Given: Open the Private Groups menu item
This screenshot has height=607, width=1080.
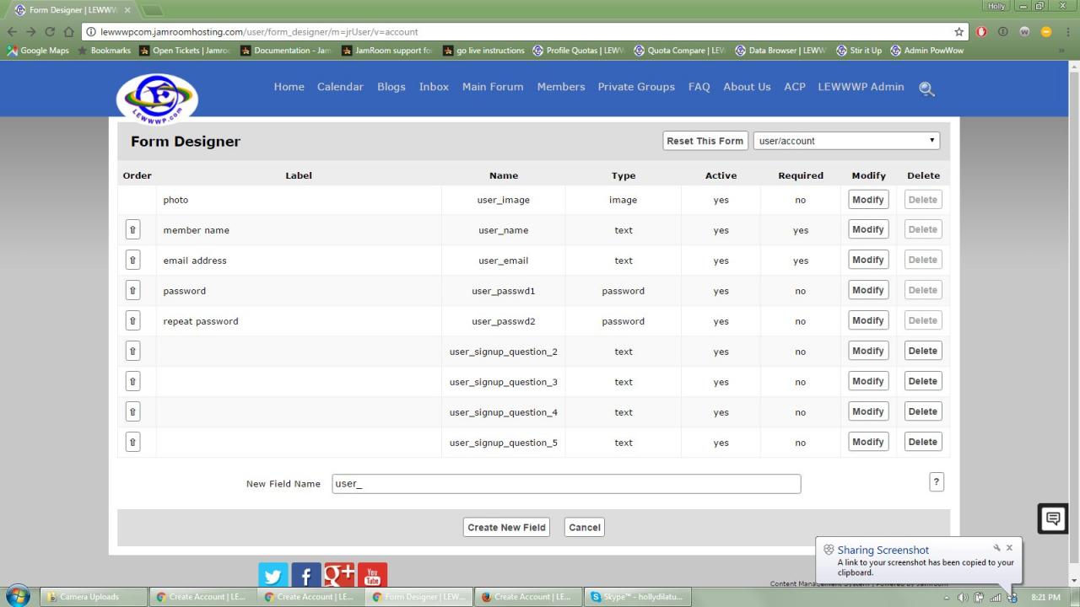Looking at the screenshot, I should point(636,87).
